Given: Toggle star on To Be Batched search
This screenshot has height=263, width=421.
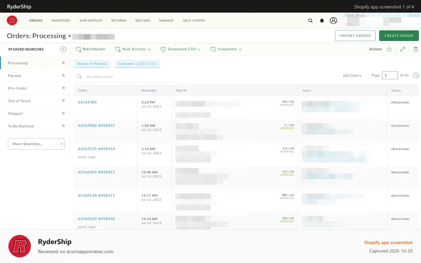Looking at the screenshot, I should coord(64,126).
